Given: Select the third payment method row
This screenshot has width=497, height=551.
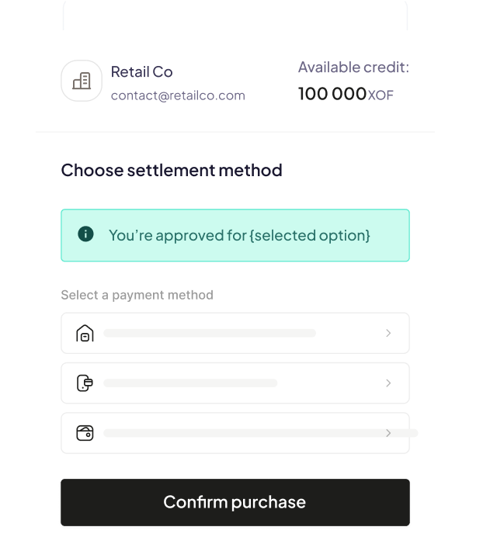Looking at the screenshot, I should pyautogui.click(x=235, y=433).
